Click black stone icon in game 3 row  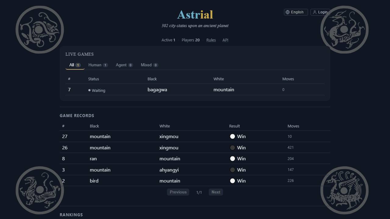[232, 170]
